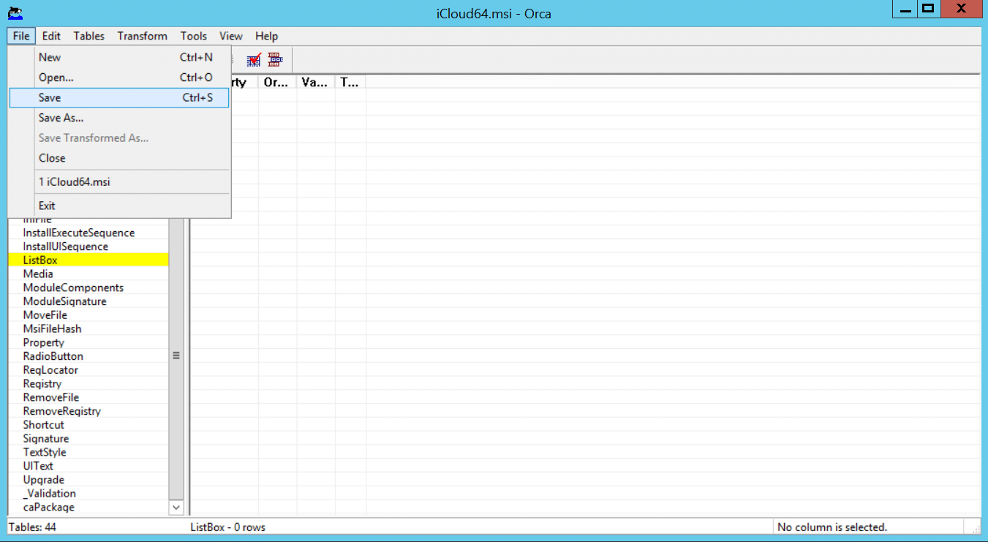Select Save in the File menu
The image size is (988, 542).
point(119,97)
